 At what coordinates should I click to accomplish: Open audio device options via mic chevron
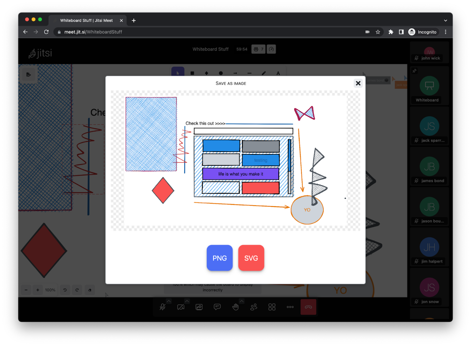click(168, 301)
